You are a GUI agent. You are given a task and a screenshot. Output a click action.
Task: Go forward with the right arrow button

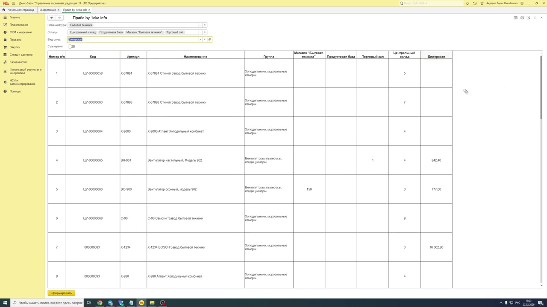[x=59, y=17]
